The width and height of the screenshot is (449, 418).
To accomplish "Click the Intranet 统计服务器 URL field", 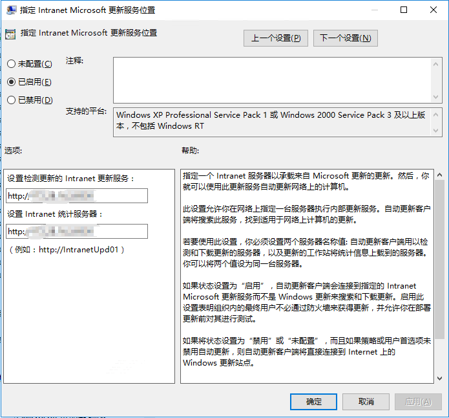I will click(77, 231).
